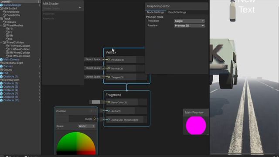
Task: Click the milk bottle in the game view
Action: [x=233, y=10]
